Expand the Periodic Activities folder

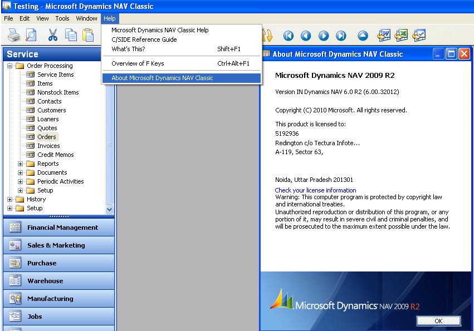point(20,181)
